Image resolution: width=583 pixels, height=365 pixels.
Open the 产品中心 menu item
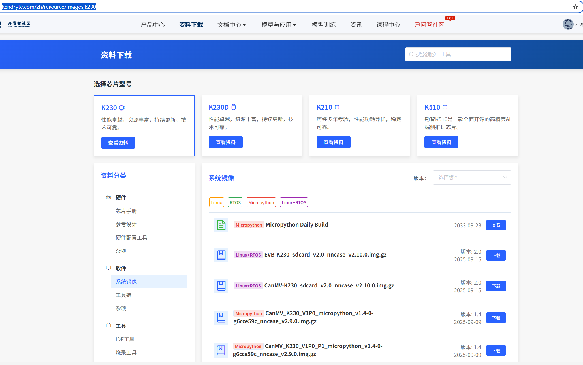153,25
